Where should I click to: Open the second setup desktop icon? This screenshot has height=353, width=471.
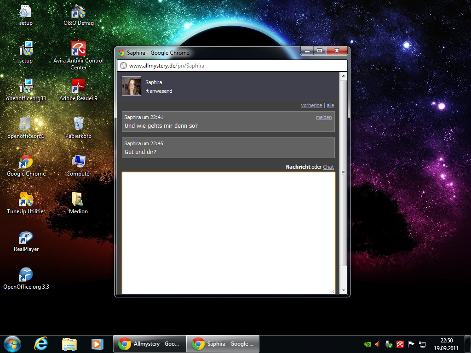click(26, 52)
